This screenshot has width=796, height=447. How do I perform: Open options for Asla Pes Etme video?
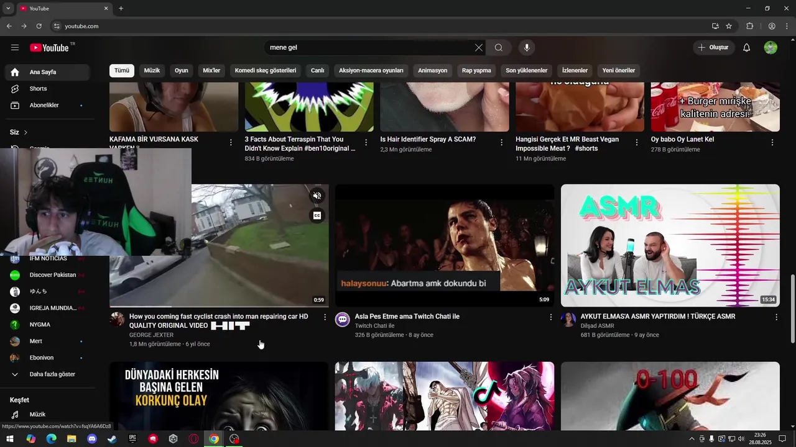click(x=550, y=317)
